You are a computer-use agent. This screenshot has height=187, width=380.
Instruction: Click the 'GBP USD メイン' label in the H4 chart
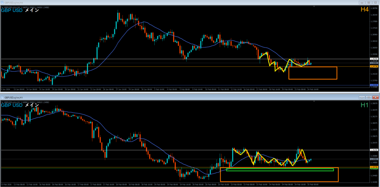[x=20, y=11]
